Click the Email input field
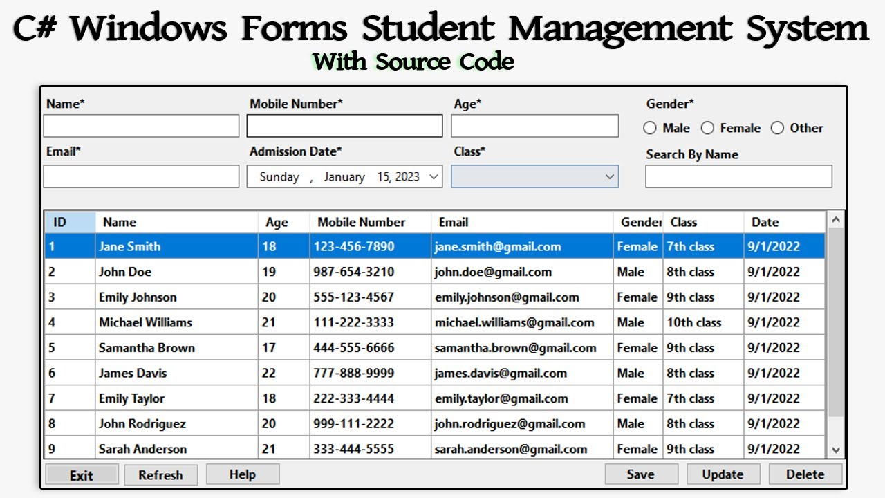This screenshot has width=885, height=498. pyautogui.click(x=141, y=176)
